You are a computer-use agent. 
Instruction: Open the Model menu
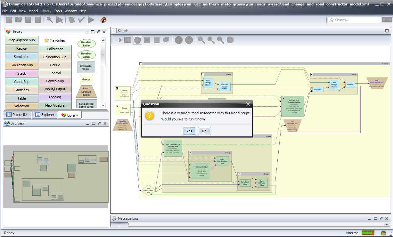click(x=33, y=11)
